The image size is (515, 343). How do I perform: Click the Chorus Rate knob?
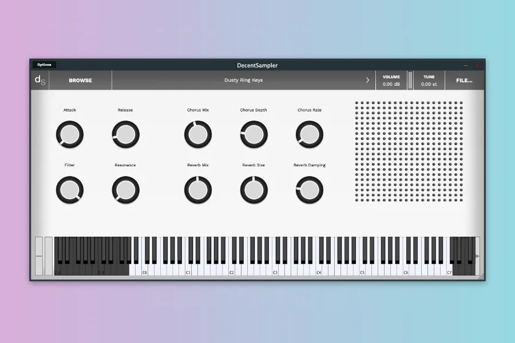click(309, 135)
